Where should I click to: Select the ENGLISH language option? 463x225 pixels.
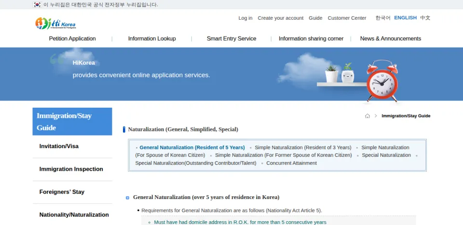(x=406, y=18)
